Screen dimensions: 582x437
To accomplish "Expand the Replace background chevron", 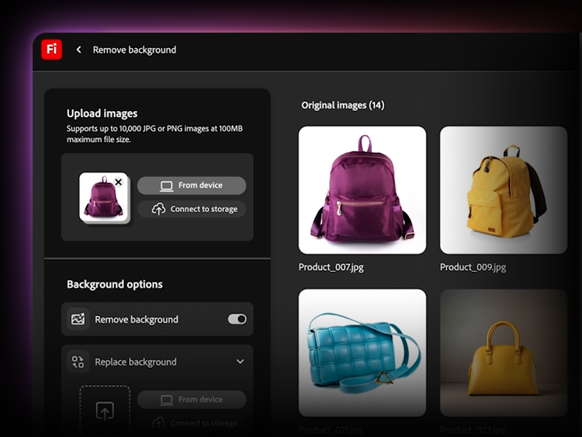I will click(240, 362).
